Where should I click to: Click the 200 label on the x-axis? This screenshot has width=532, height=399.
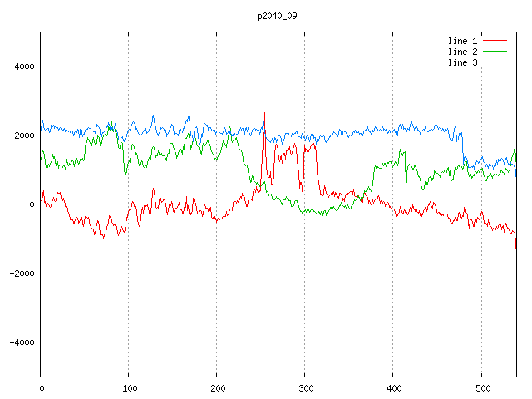[x=217, y=387]
